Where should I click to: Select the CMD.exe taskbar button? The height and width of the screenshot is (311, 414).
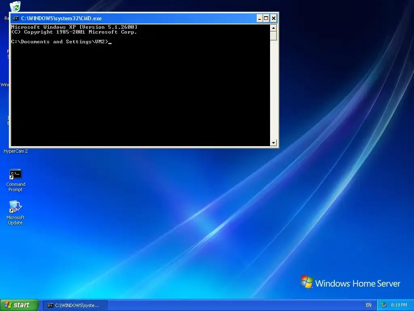75,305
